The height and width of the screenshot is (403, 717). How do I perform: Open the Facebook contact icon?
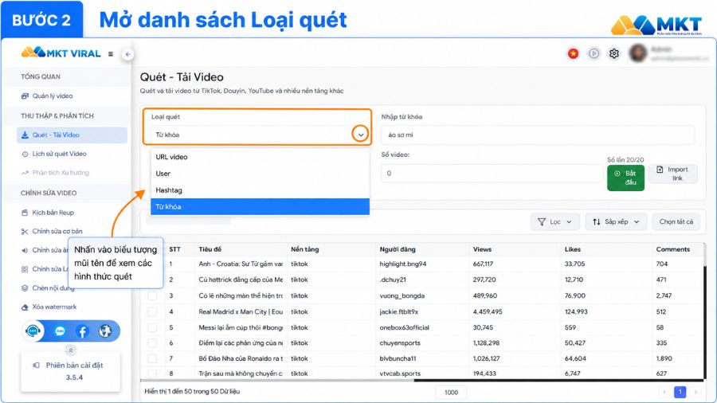[x=82, y=331]
